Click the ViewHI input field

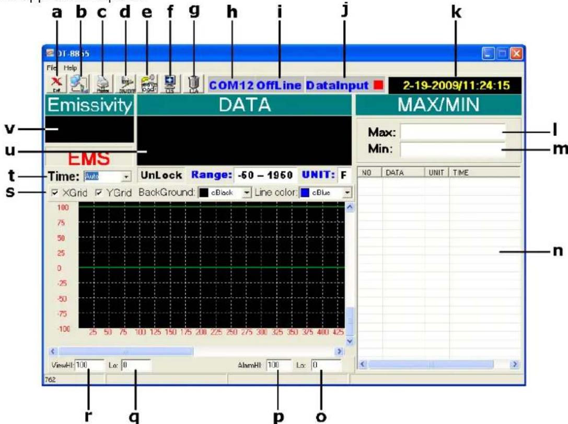pos(89,365)
